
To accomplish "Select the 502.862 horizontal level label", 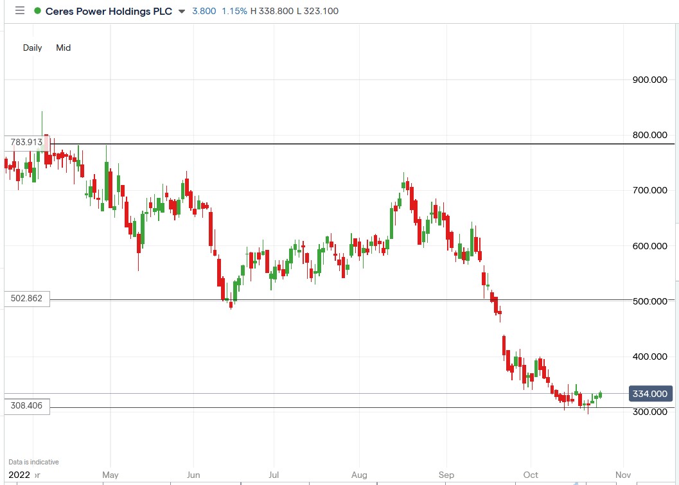I will (x=26, y=299).
